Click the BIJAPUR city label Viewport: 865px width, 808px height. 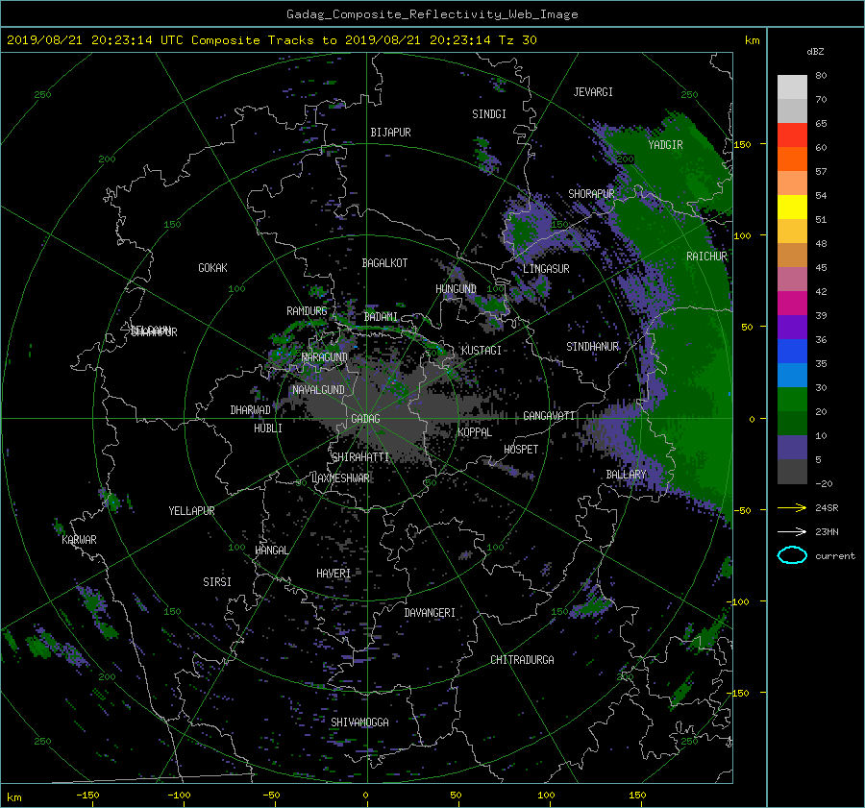click(x=390, y=133)
